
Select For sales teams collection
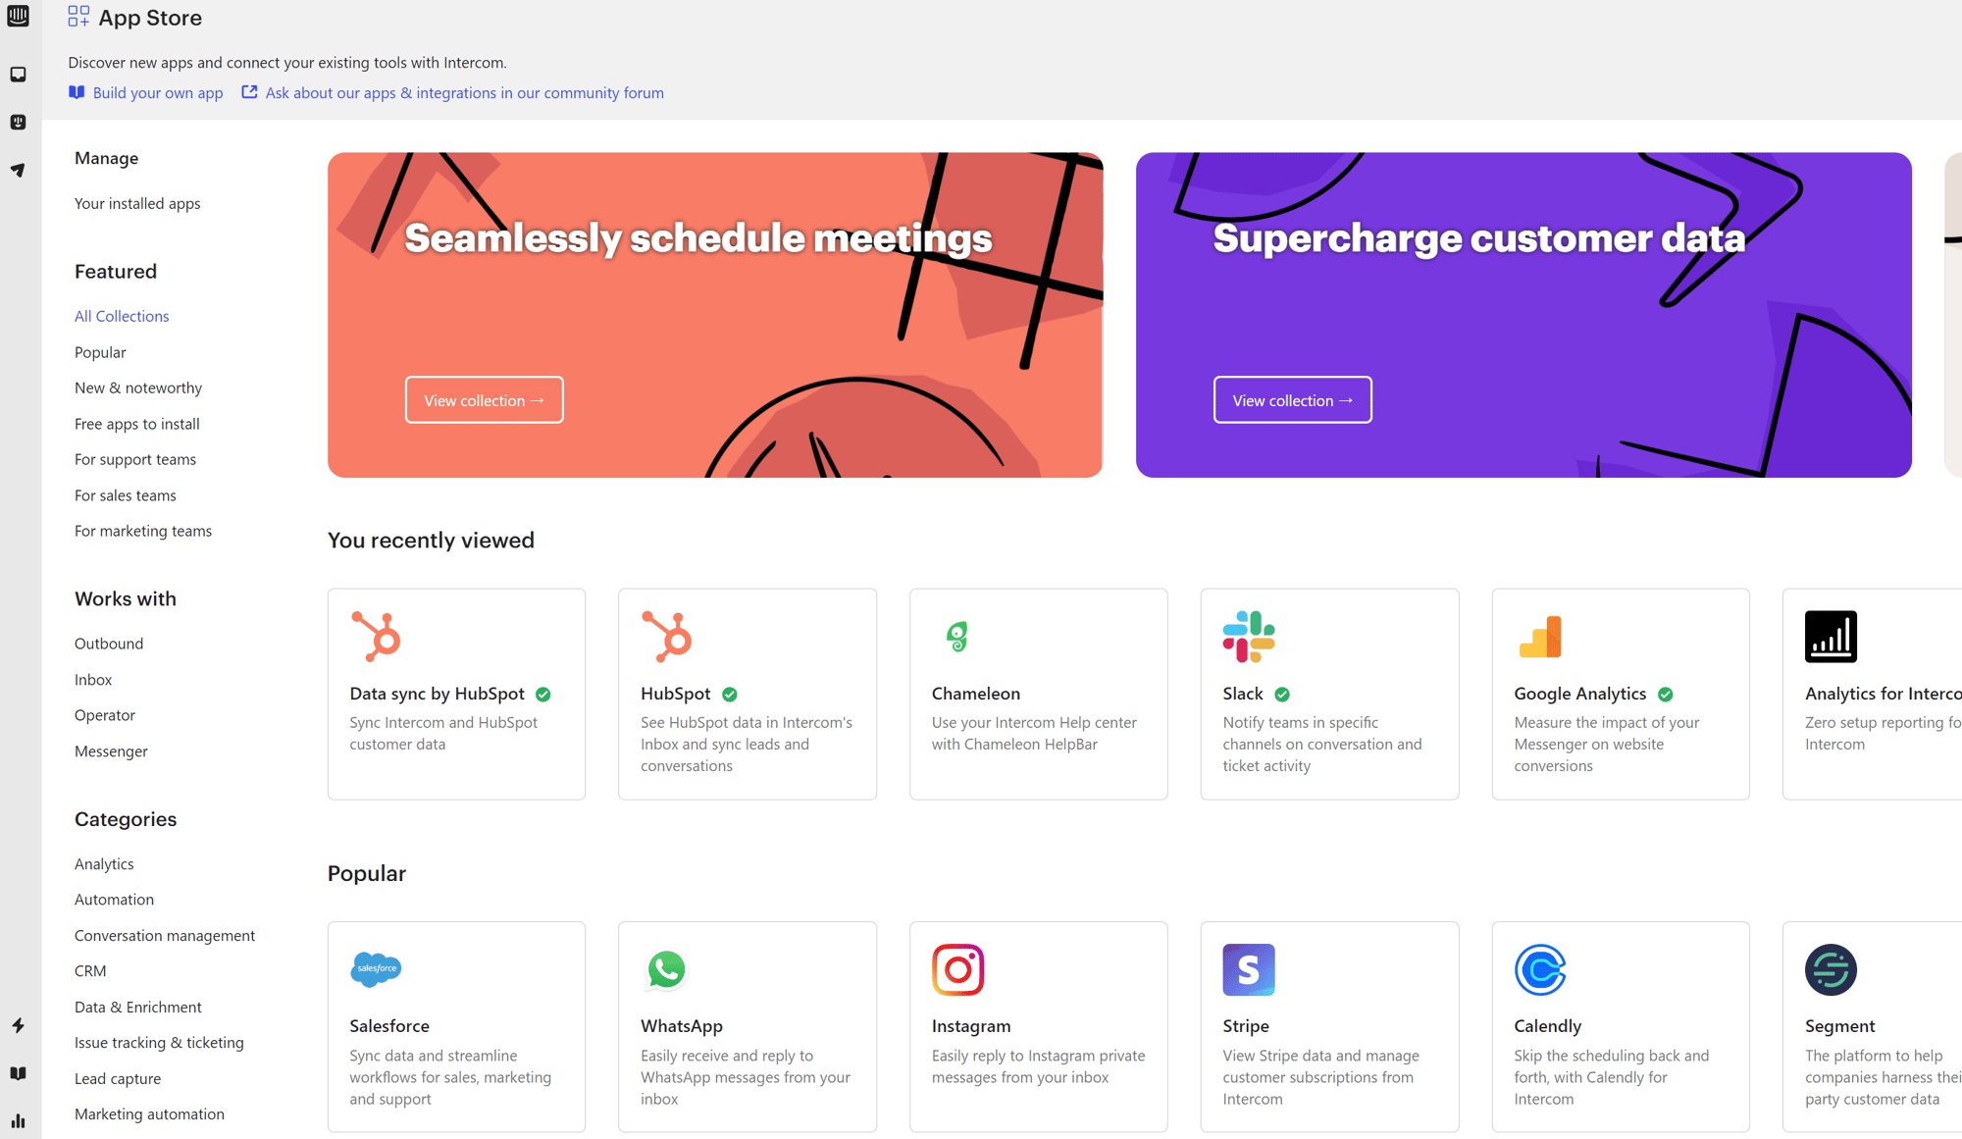(x=126, y=495)
